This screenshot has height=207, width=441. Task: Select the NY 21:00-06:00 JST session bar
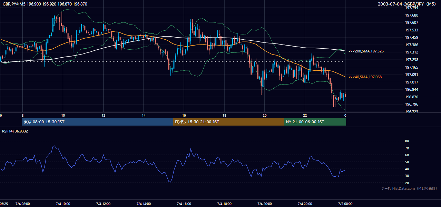click(315, 122)
